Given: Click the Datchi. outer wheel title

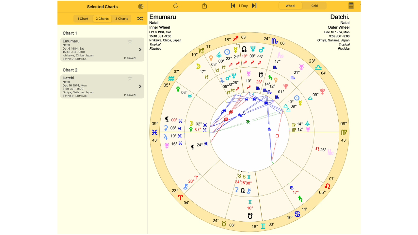Looking at the screenshot, I should coord(340,17).
